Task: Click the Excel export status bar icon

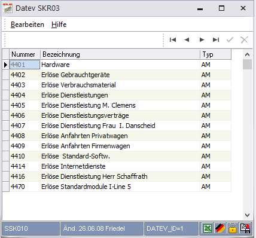Action: (x=208, y=228)
